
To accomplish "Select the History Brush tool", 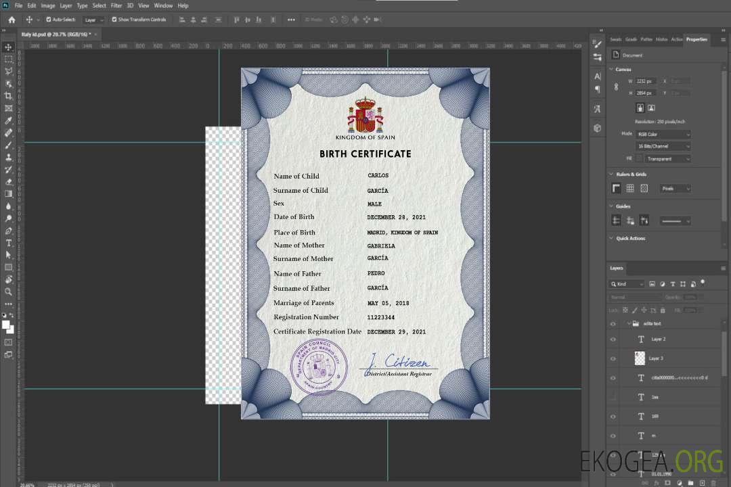I will point(8,170).
